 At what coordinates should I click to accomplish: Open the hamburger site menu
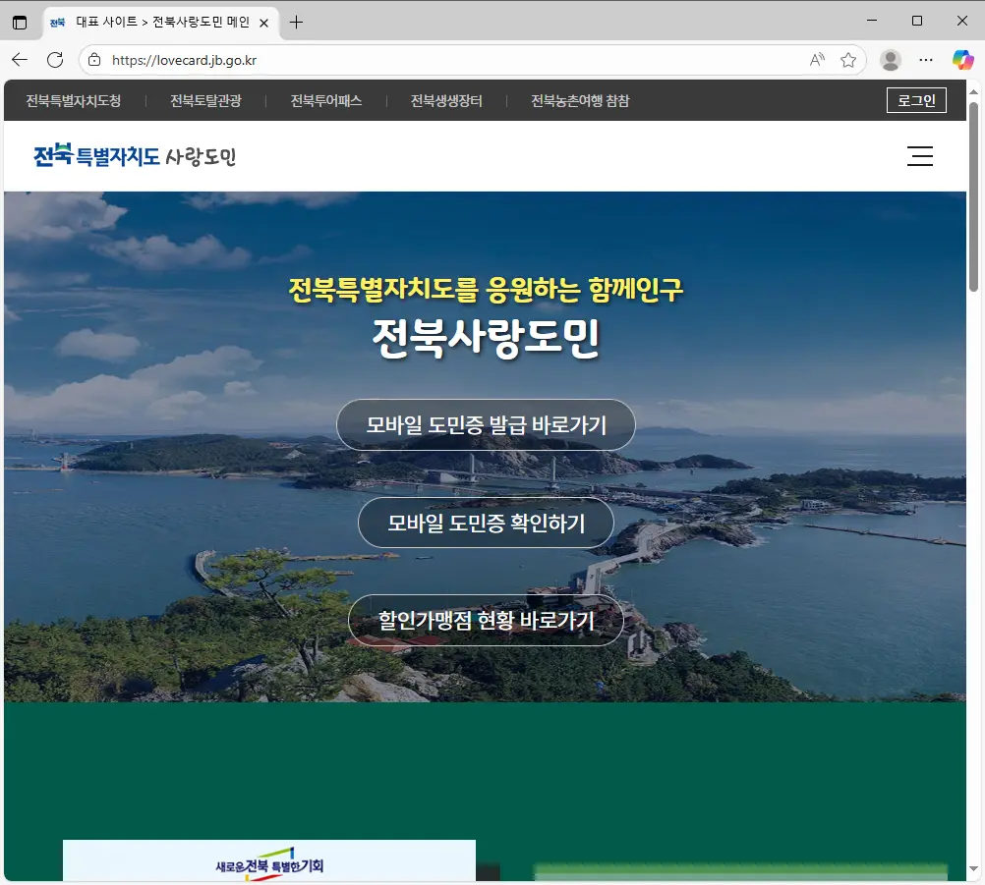click(920, 155)
